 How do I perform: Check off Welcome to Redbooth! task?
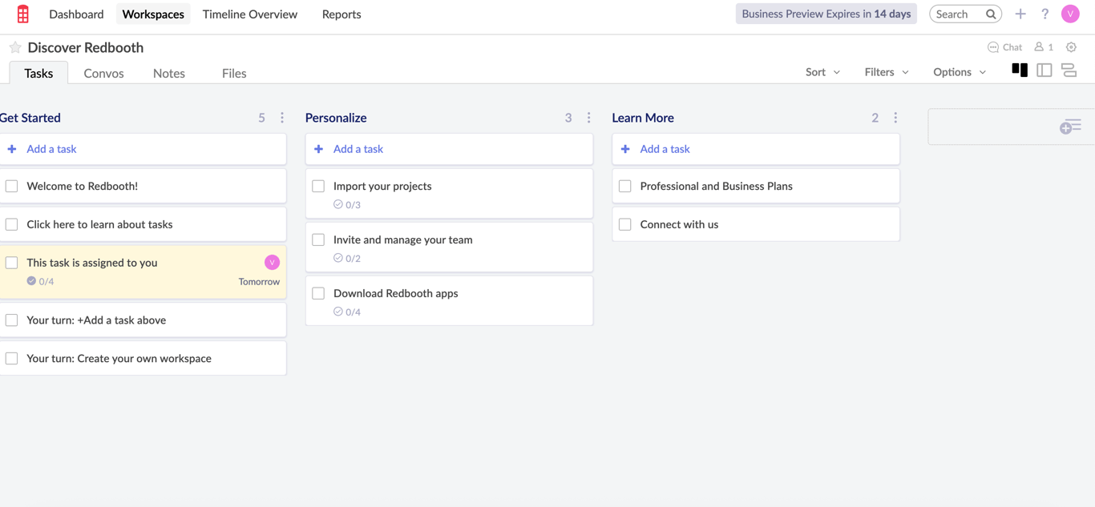12,186
